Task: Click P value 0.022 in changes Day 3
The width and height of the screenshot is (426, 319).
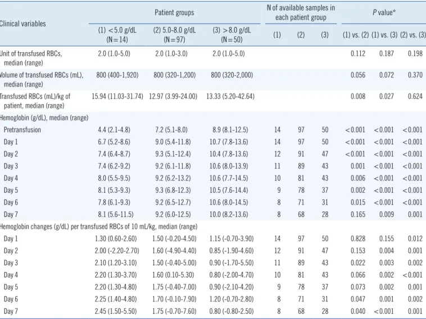Action: point(358,263)
